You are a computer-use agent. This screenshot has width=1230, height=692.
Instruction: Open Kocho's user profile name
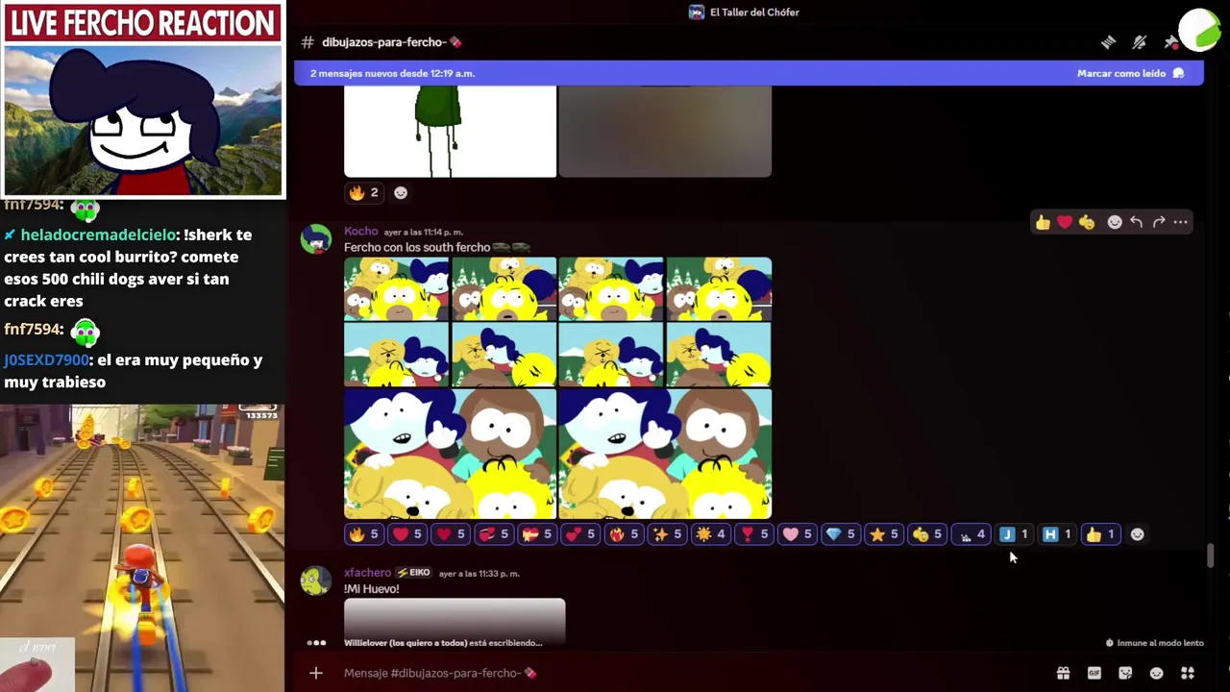360,232
